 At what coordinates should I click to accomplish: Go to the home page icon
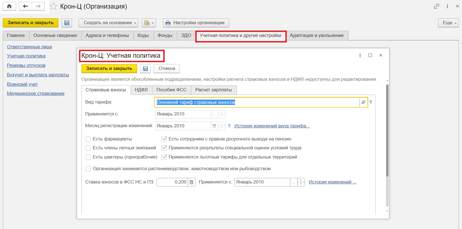click(x=9, y=6)
